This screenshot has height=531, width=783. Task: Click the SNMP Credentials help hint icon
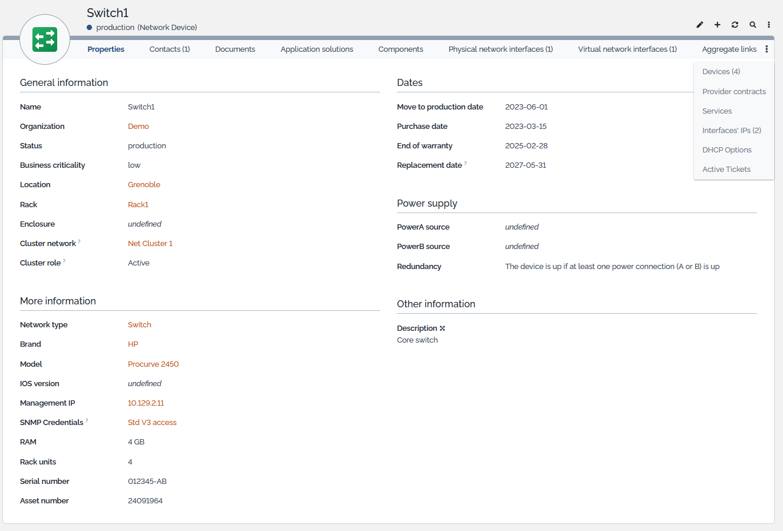pos(87,420)
